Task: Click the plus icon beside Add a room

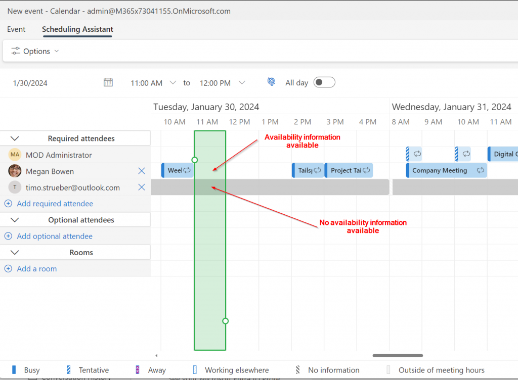Action: tap(8, 269)
